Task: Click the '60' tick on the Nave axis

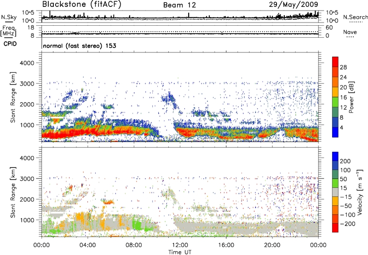Action: 329,28
